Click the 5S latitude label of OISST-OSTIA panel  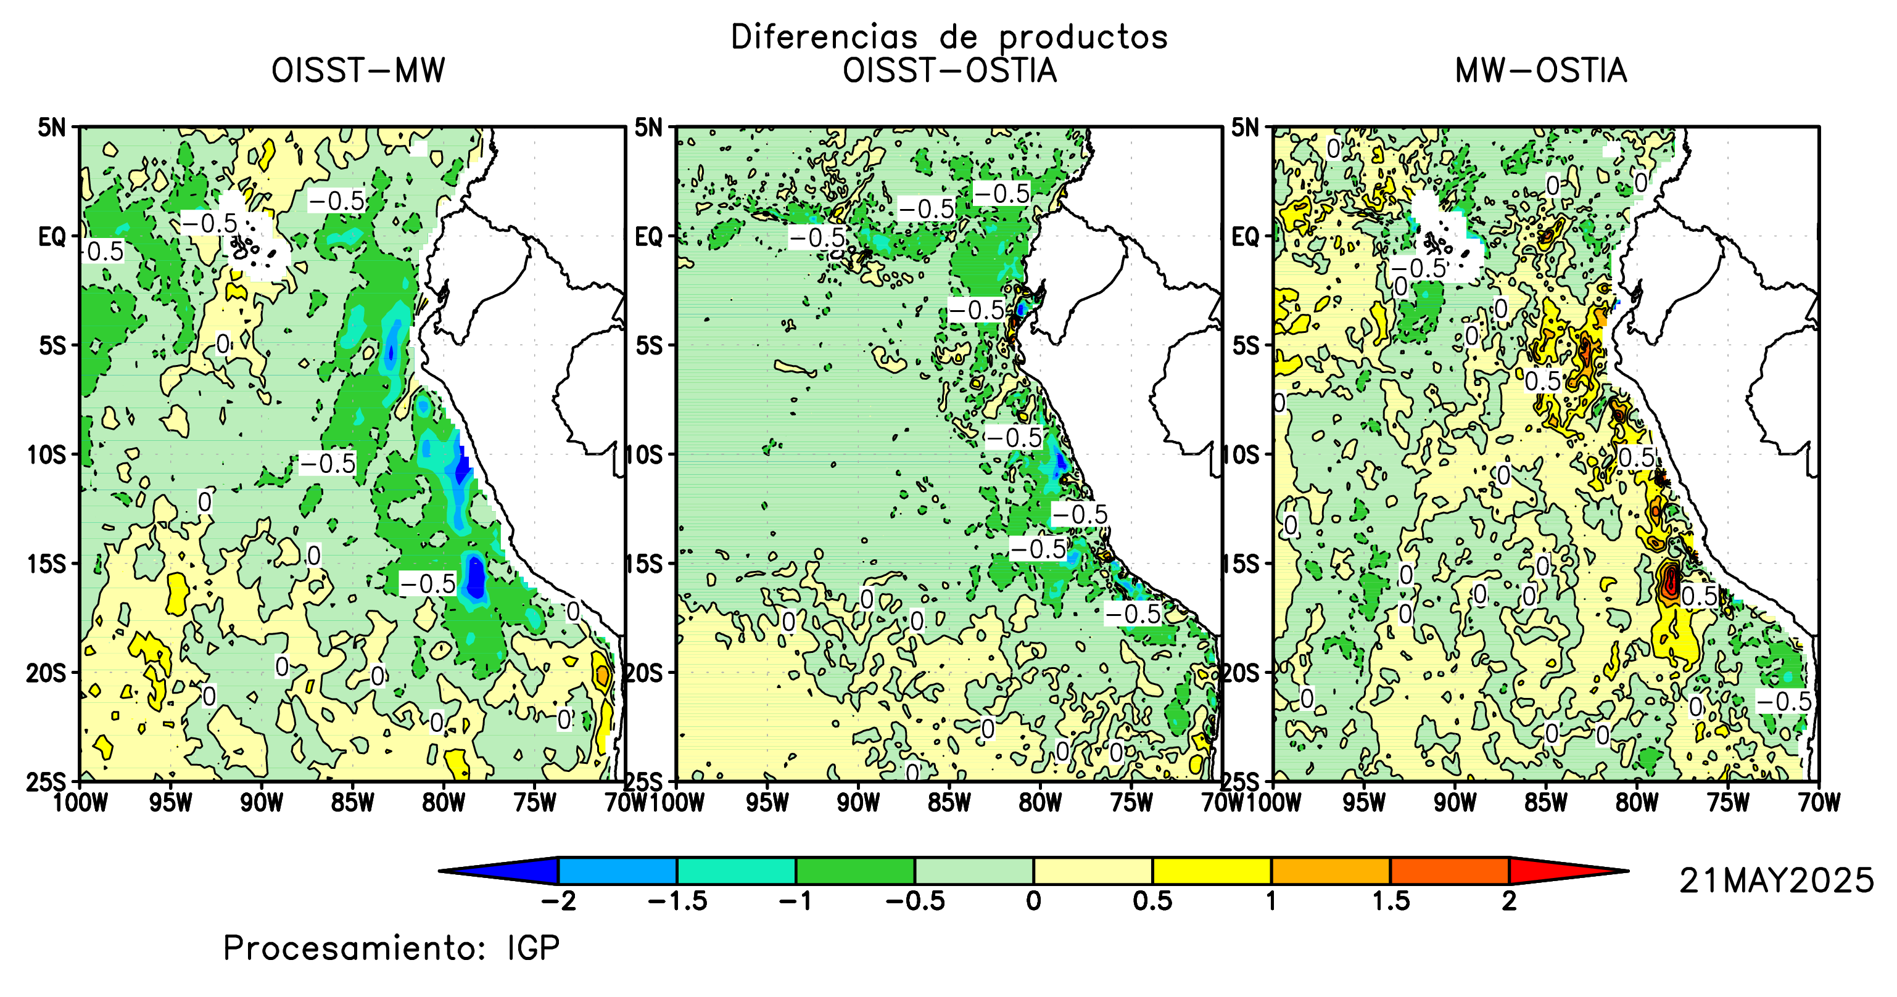(x=649, y=346)
